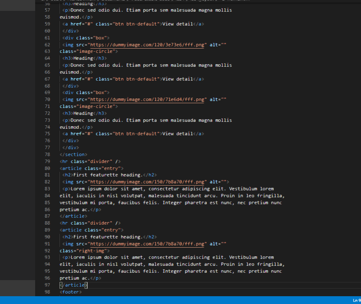Click line number 88 in the gutter

(47, 223)
